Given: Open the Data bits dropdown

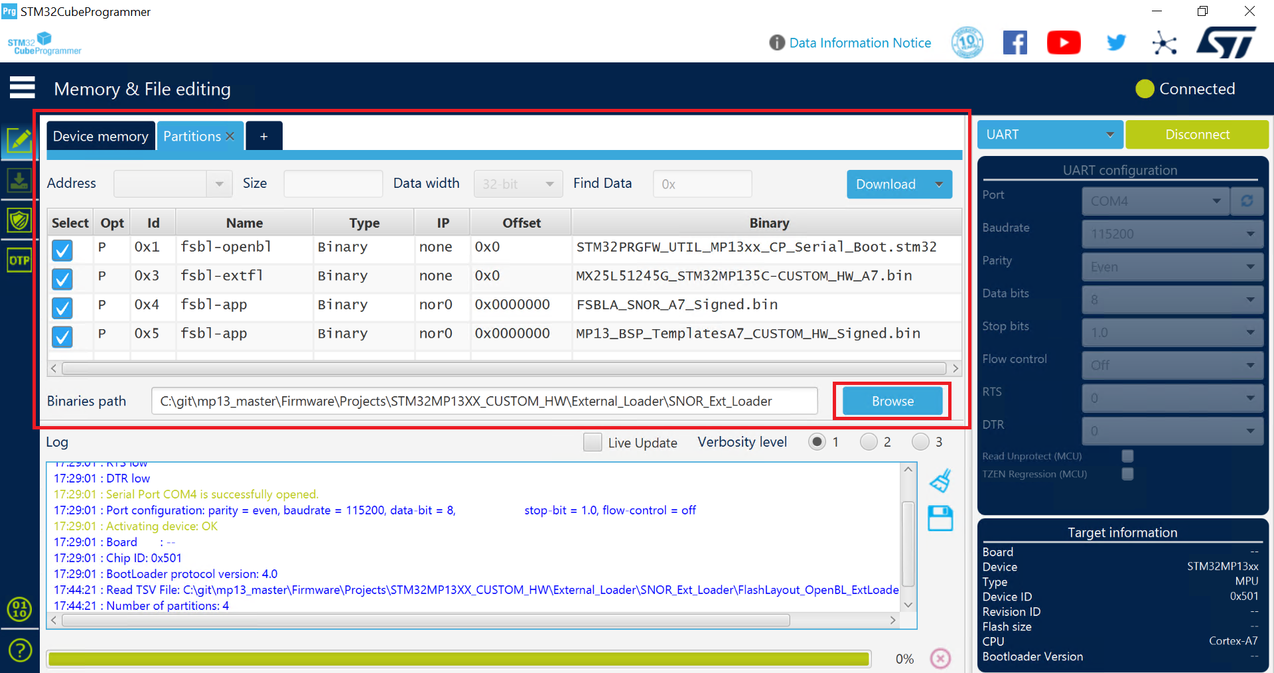Looking at the screenshot, I should click(1172, 299).
